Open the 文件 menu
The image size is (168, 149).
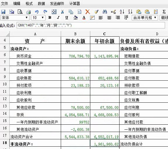[4, 4]
